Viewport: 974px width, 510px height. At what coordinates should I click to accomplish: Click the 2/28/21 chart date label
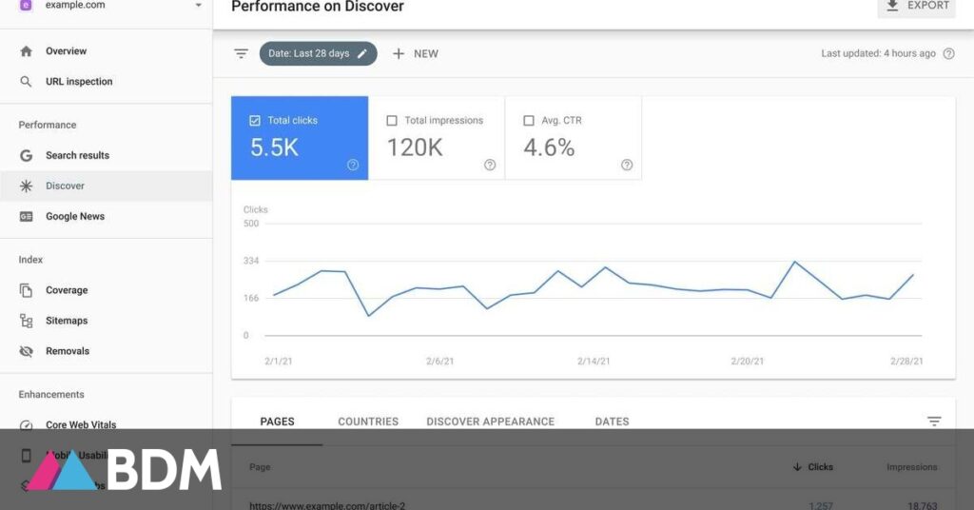click(906, 361)
